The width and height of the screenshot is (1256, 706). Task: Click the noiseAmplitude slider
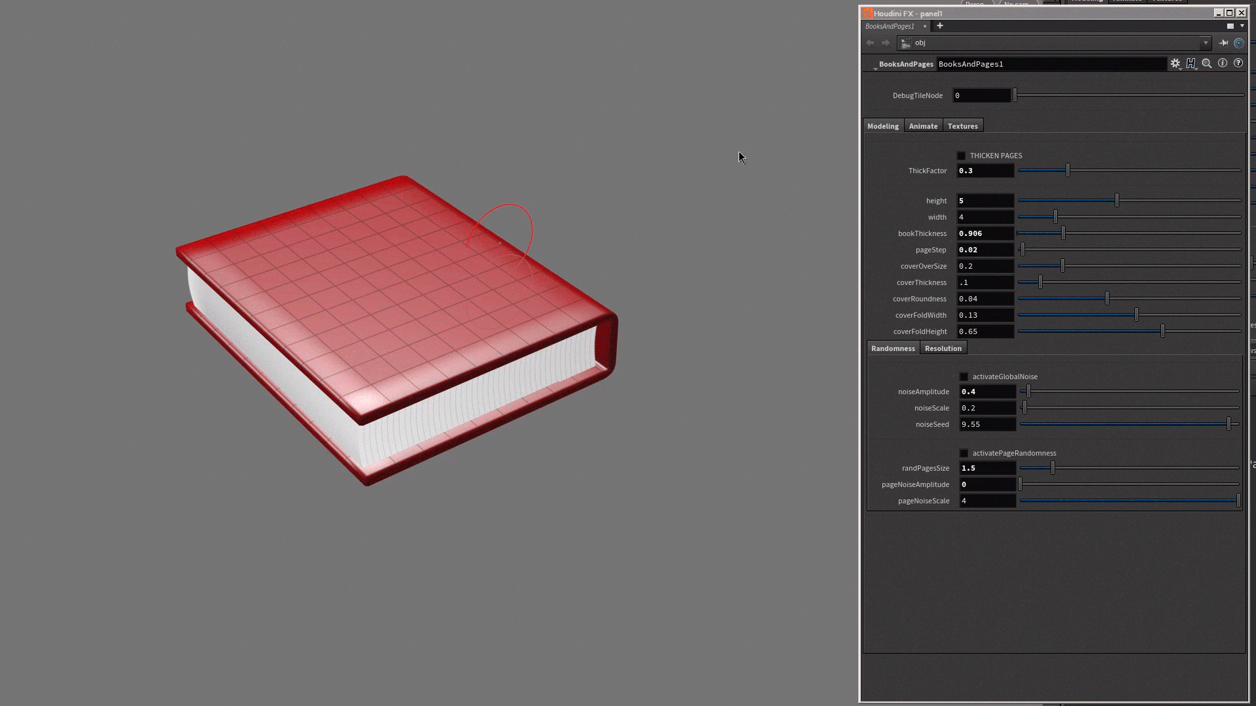[x=1130, y=392]
